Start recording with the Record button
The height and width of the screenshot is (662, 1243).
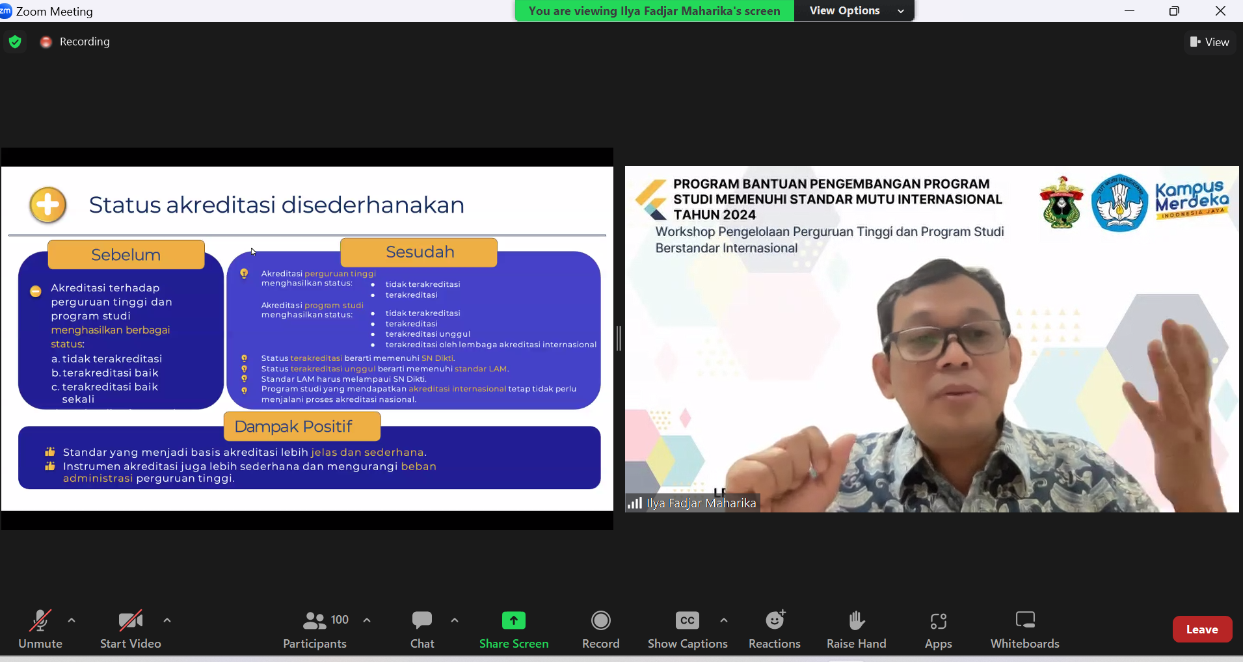600,629
